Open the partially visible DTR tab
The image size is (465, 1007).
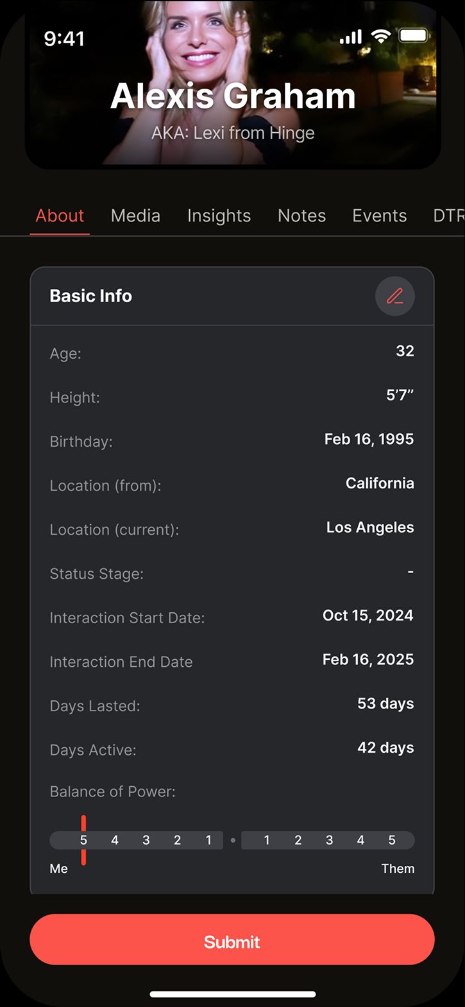[448, 216]
